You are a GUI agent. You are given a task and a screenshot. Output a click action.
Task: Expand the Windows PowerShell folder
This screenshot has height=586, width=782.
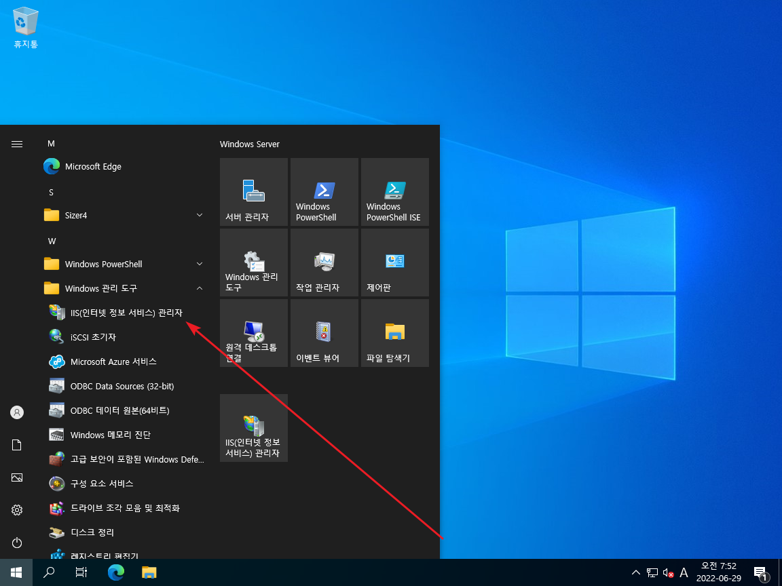[x=125, y=264]
